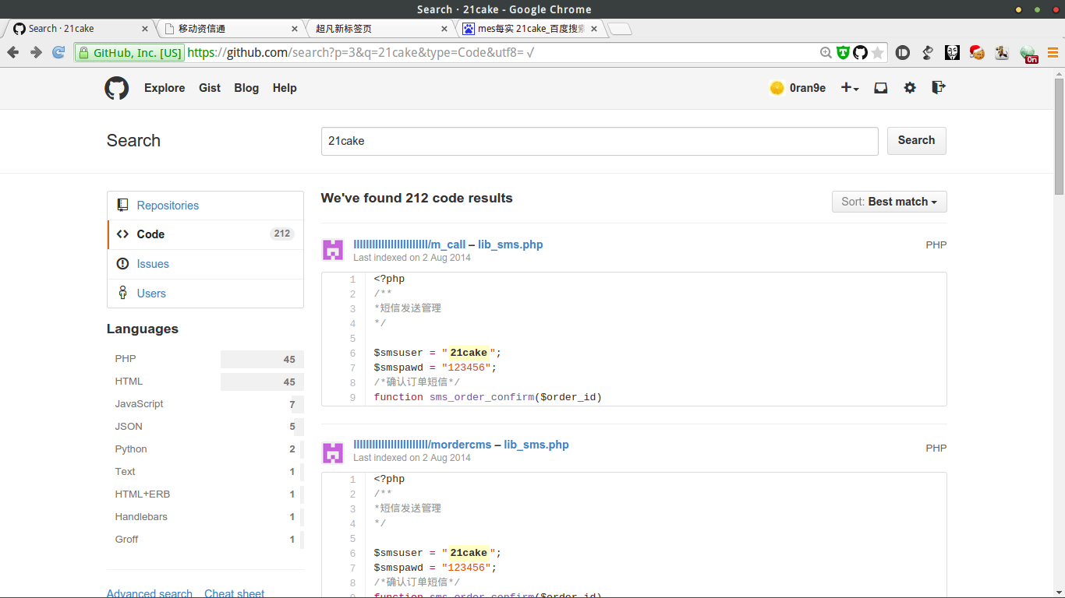Expand the Sort: Best match dropdown
Screen dimensions: 1065x598
889,202
